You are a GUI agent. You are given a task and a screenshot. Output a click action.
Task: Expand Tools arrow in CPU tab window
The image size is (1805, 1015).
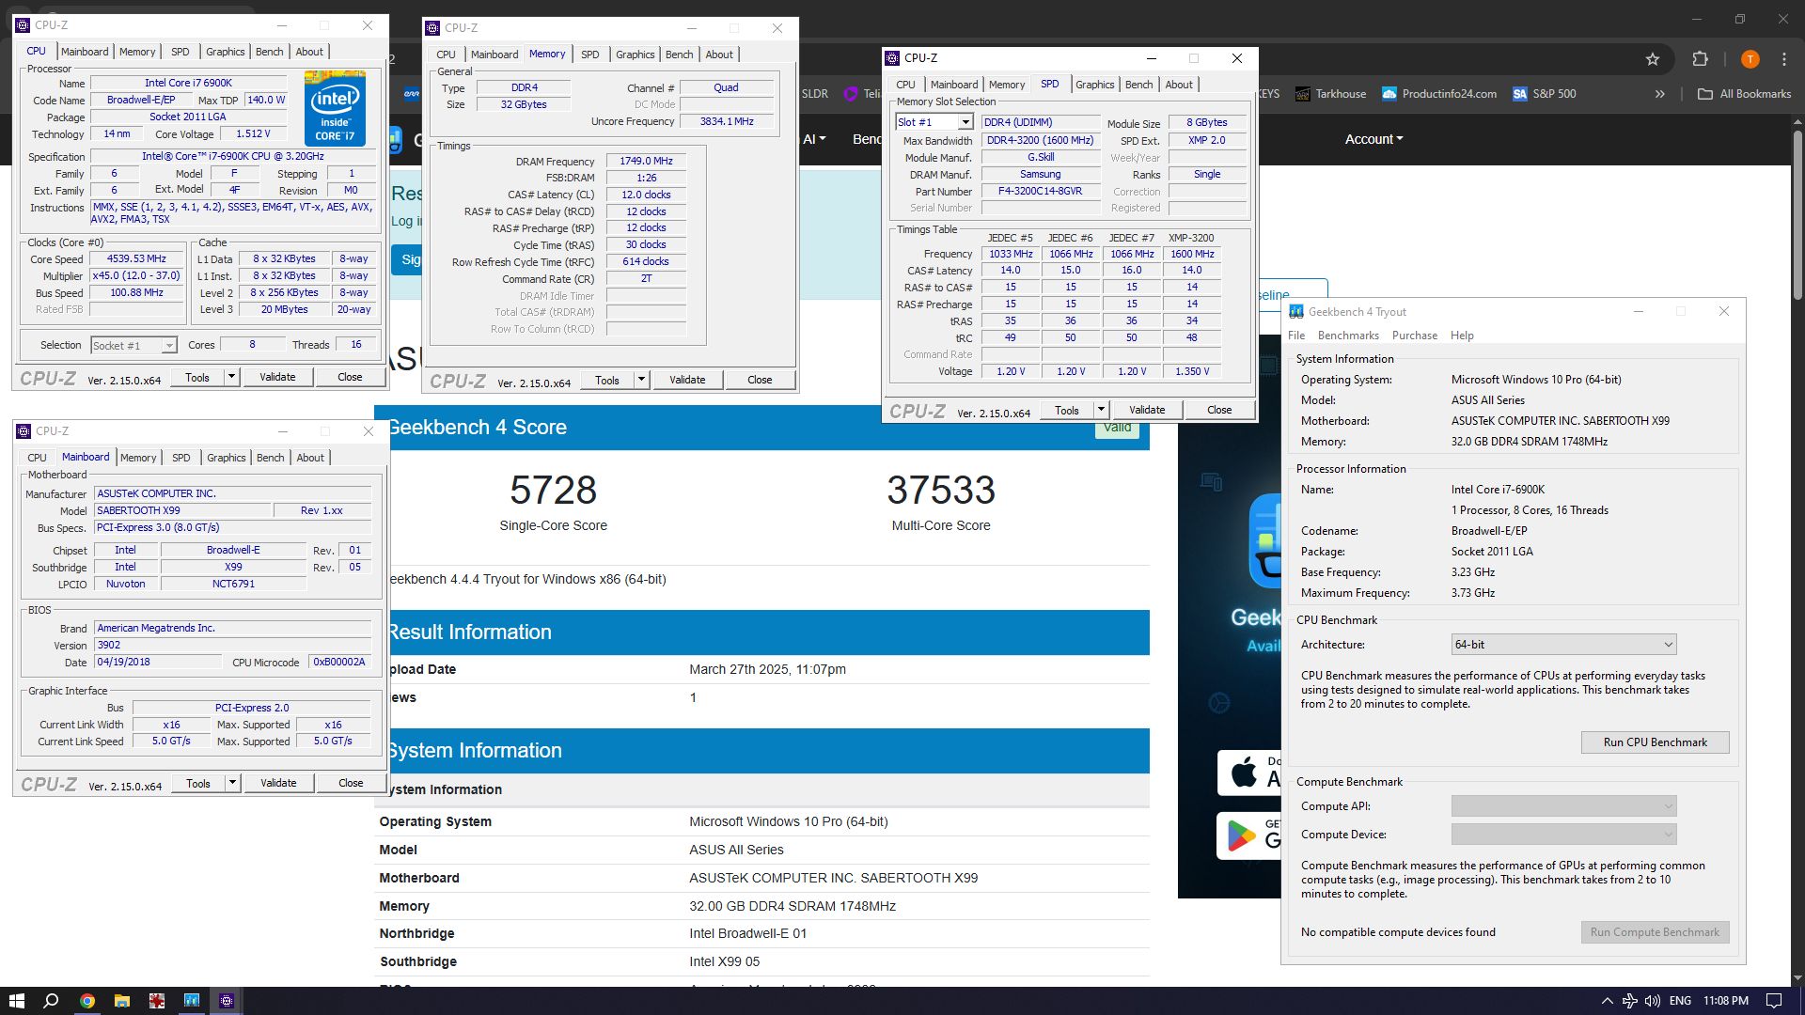231,377
